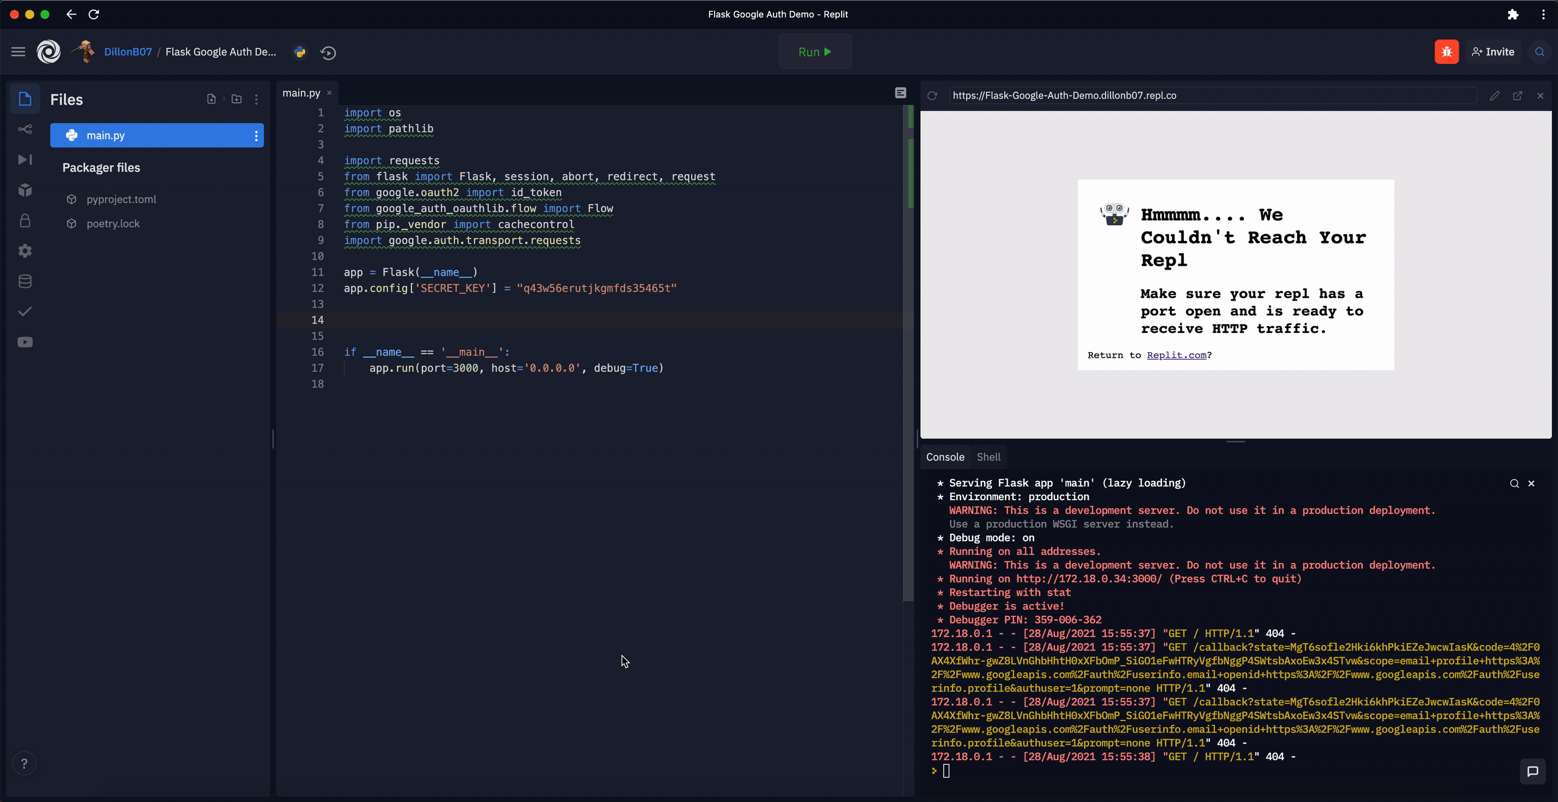Image resolution: width=1558 pixels, height=802 pixels.
Task: Open Files panel three-dot menu
Action: point(256,99)
